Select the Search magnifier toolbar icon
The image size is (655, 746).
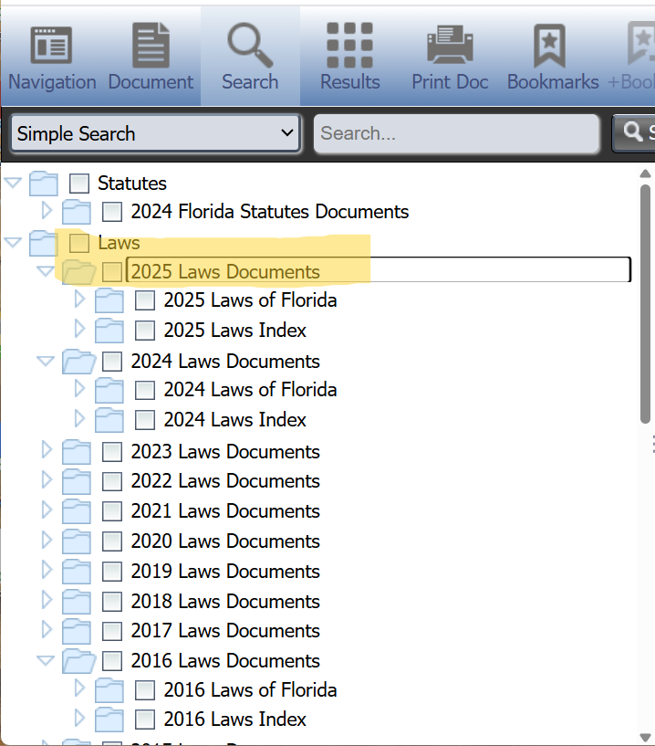[250, 45]
